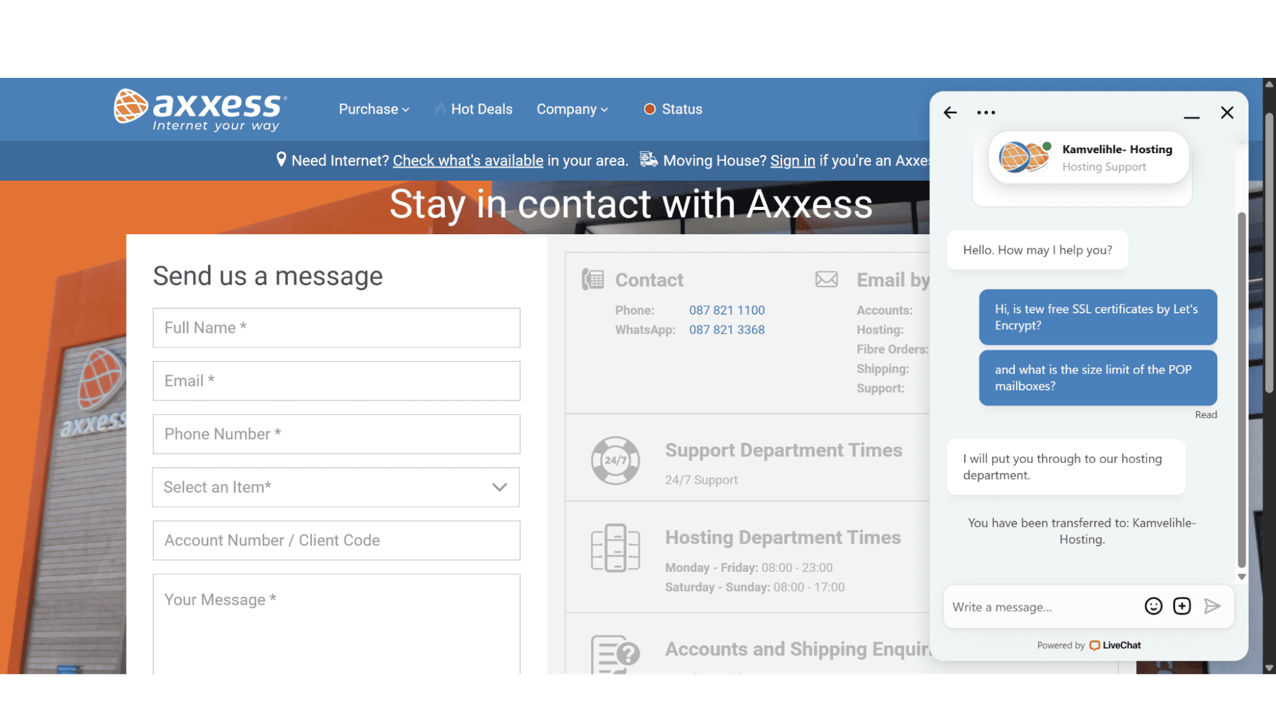1276x718 pixels.
Task: Click 'I will put you through' message
Action: (x=1066, y=467)
